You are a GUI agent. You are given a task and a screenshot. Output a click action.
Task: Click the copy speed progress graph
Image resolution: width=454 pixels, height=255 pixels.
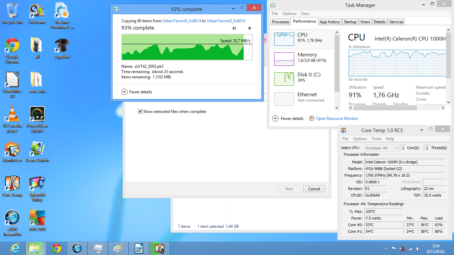pos(187,47)
